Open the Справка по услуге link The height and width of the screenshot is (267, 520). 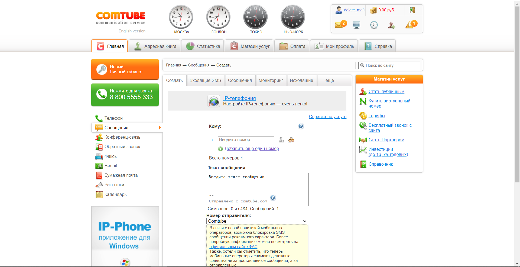[x=328, y=116]
